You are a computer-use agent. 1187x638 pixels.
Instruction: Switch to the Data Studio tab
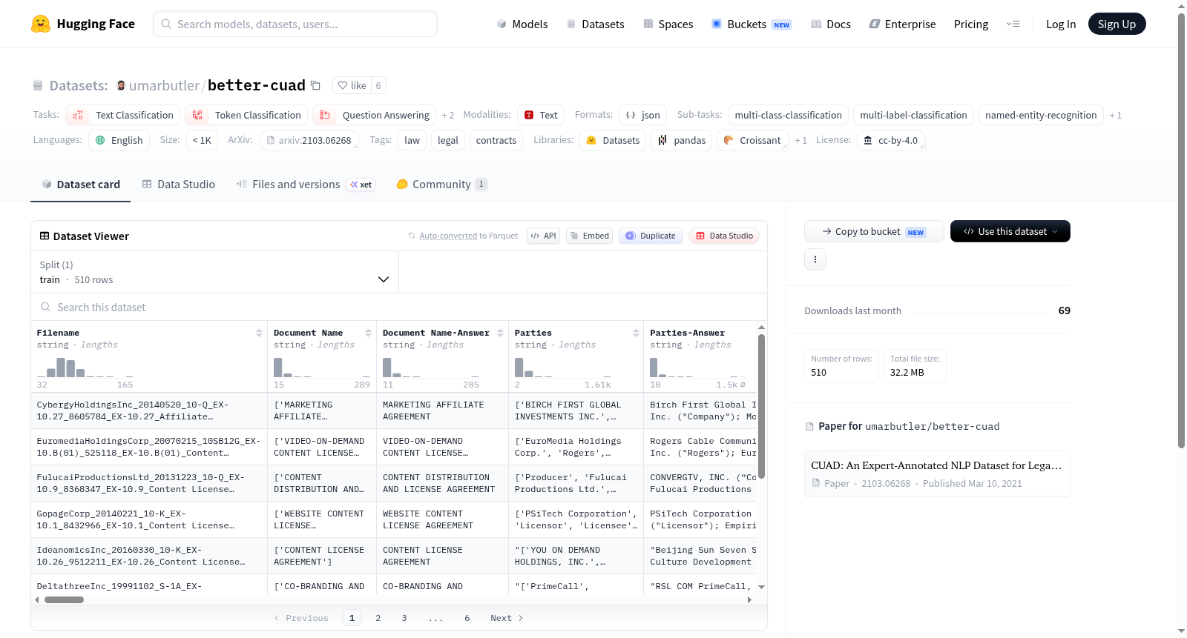pyautogui.click(x=178, y=185)
